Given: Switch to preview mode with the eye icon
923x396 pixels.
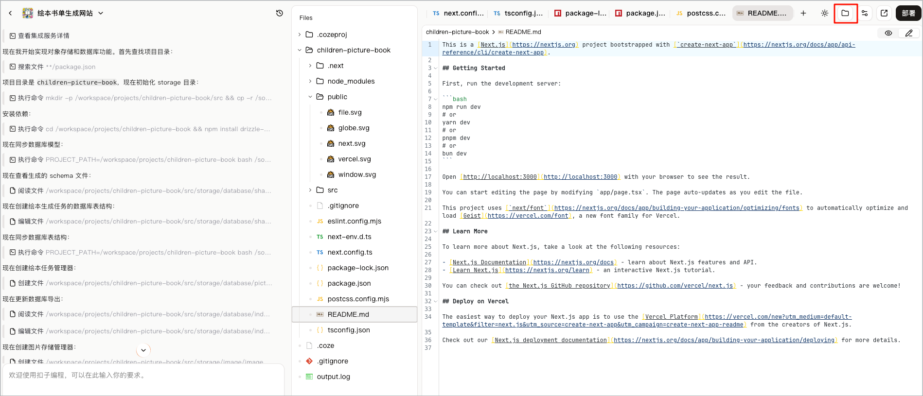Looking at the screenshot, I should [x=888, y=33].
